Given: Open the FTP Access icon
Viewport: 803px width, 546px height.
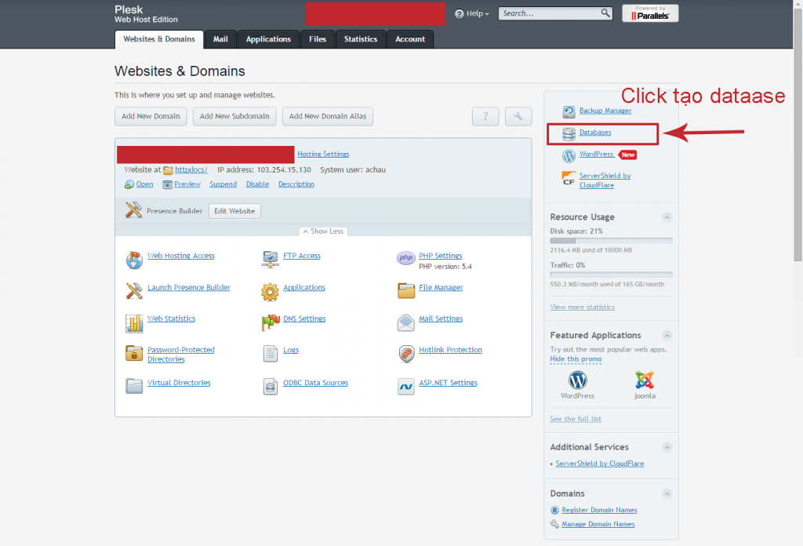Looking at the screenshot, I should (270, 259).
